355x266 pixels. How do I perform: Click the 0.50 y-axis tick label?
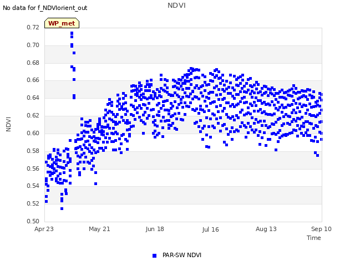pos(33,221)
